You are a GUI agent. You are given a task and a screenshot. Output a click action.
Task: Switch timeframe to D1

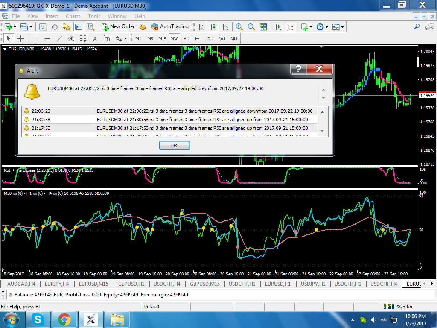click(210, 39)
